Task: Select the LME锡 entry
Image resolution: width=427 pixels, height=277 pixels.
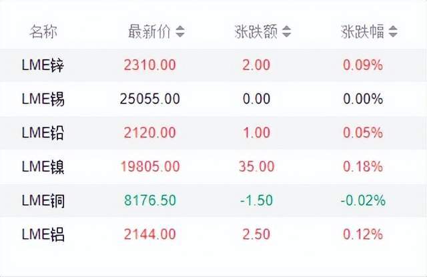Action: click(43, 99)
